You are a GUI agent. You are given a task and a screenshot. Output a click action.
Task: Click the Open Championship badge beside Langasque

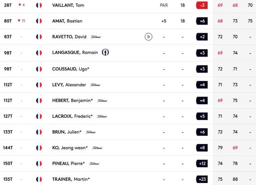click(x=105, y=52)
